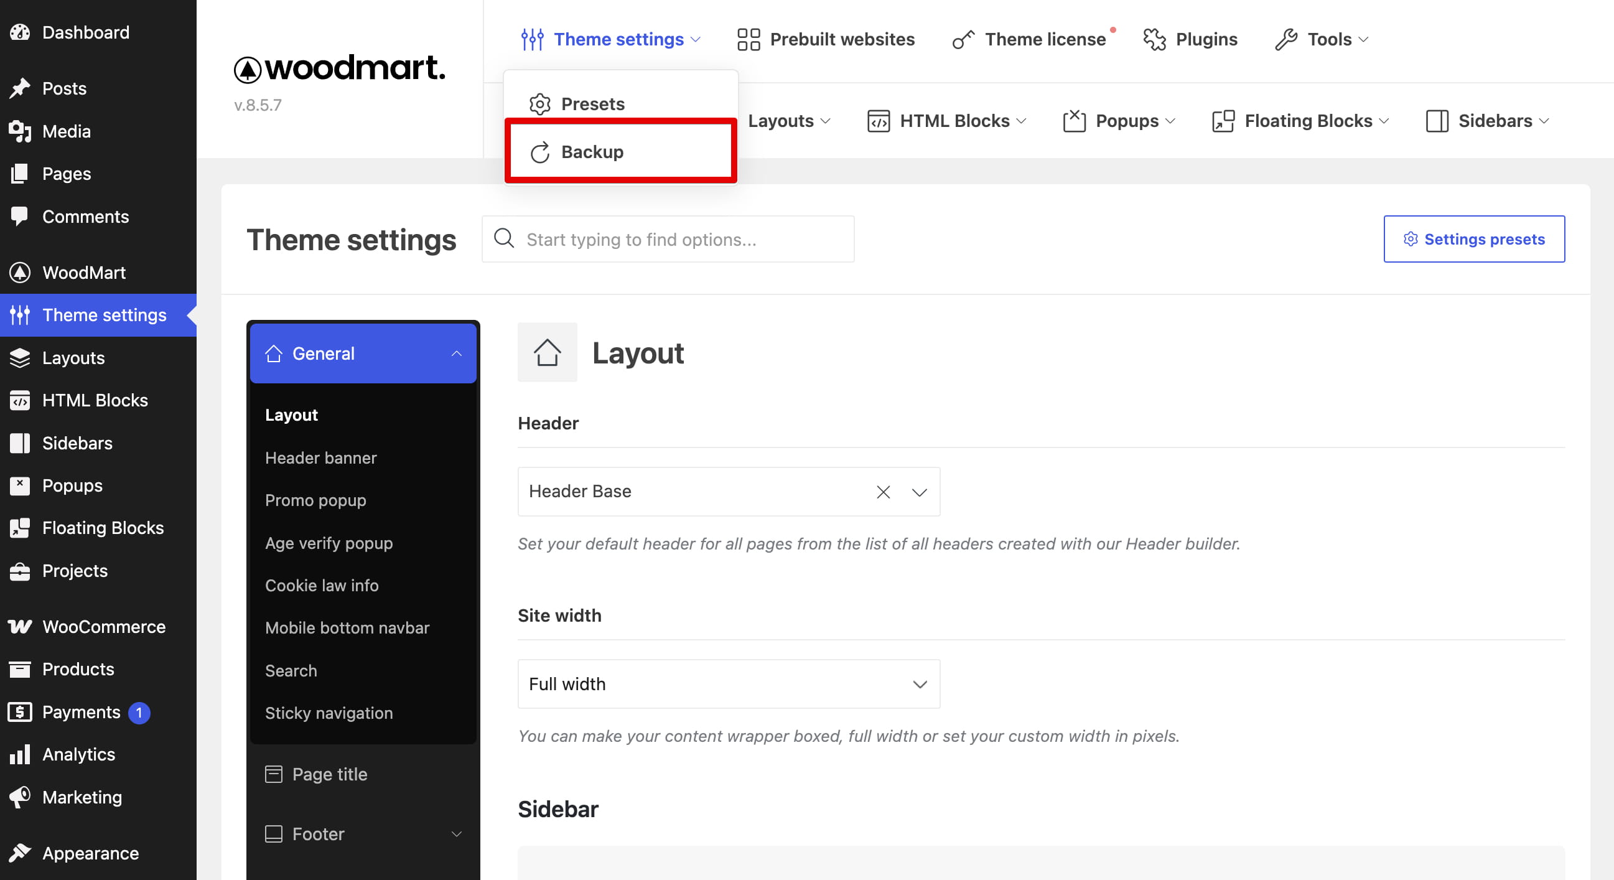Click the Products archive box icon
The height and width of the screenshot is (880, 1614).
point(20,669)
